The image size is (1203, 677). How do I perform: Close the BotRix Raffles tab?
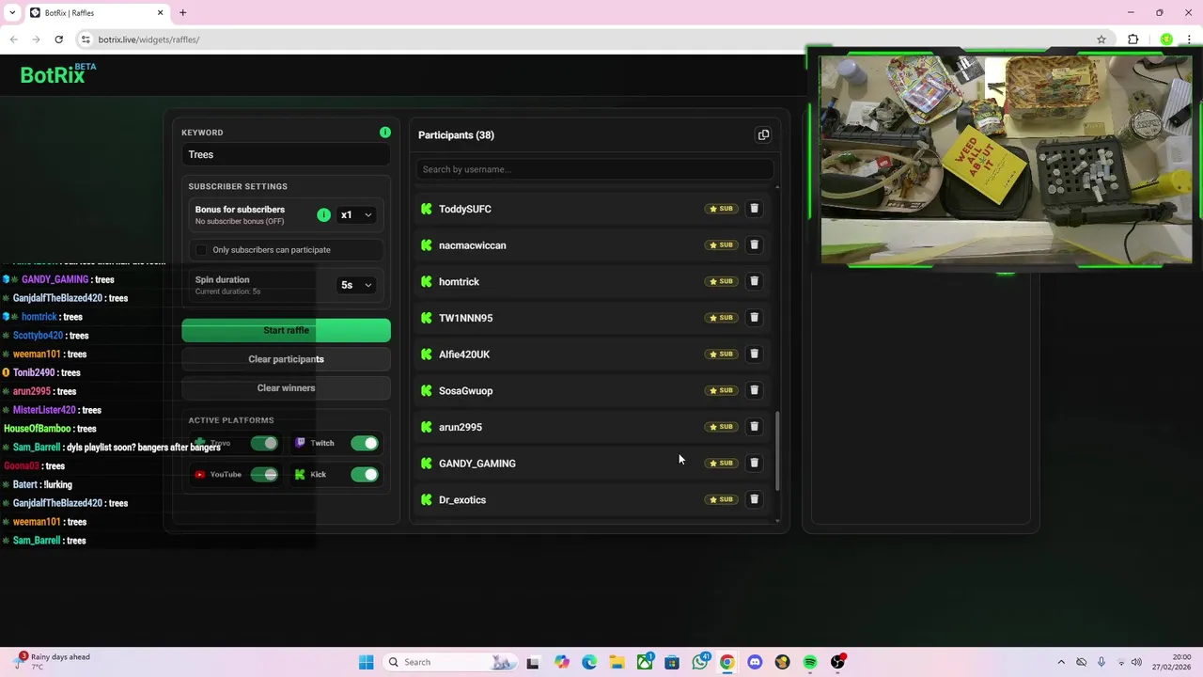pos(160,12)
